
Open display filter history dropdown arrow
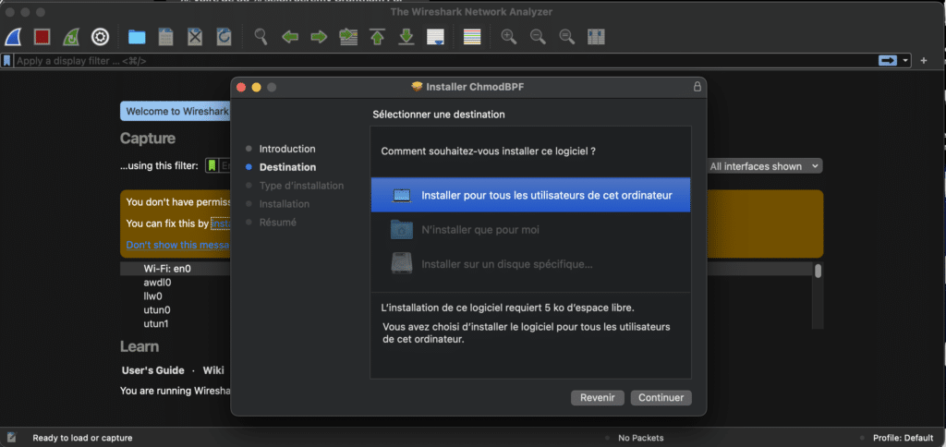click(905, 61)
